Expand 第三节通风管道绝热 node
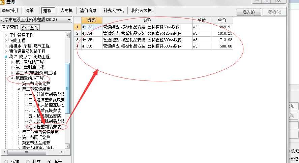This screenshot has height=163, width=299. pyautogui.click(x=19, y=132)
